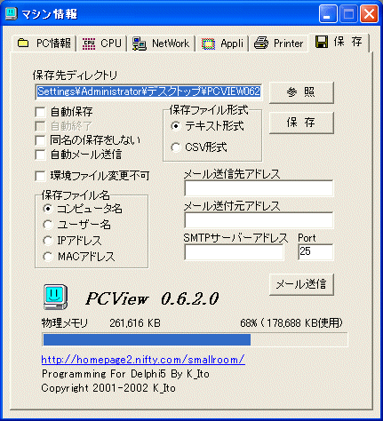Viewport: 383px width, 421px height.
Task: Click the メール送信 button
Action: coord(301,284)
